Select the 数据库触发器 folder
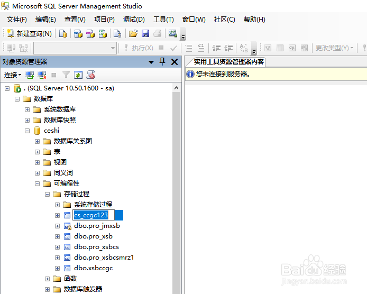This screenshot has height=294, width=367. pyautogui.click(x=83, y=289)
